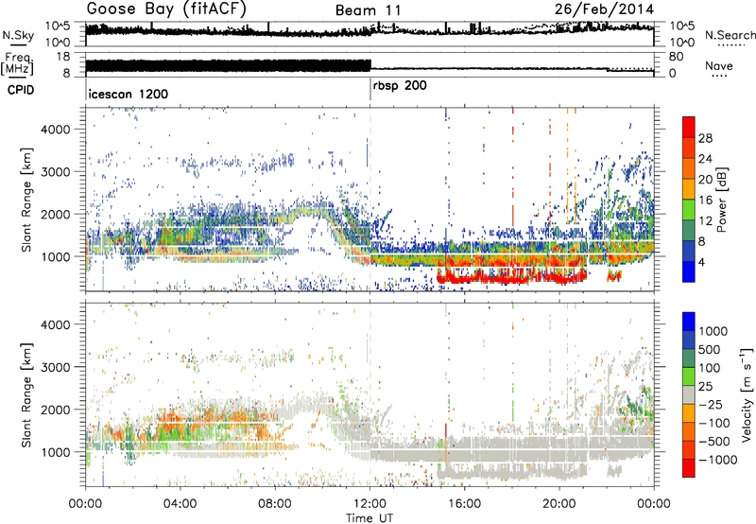Click the "Beam 11" heading
This screenshot has height=524, width=756.
coord(369,10)
